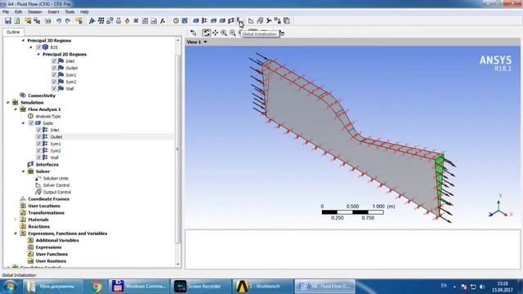The width and height of the screenshot is (523, 294).
Task: Click the coordinate frame toolbar icon
Action: point(92,20)
